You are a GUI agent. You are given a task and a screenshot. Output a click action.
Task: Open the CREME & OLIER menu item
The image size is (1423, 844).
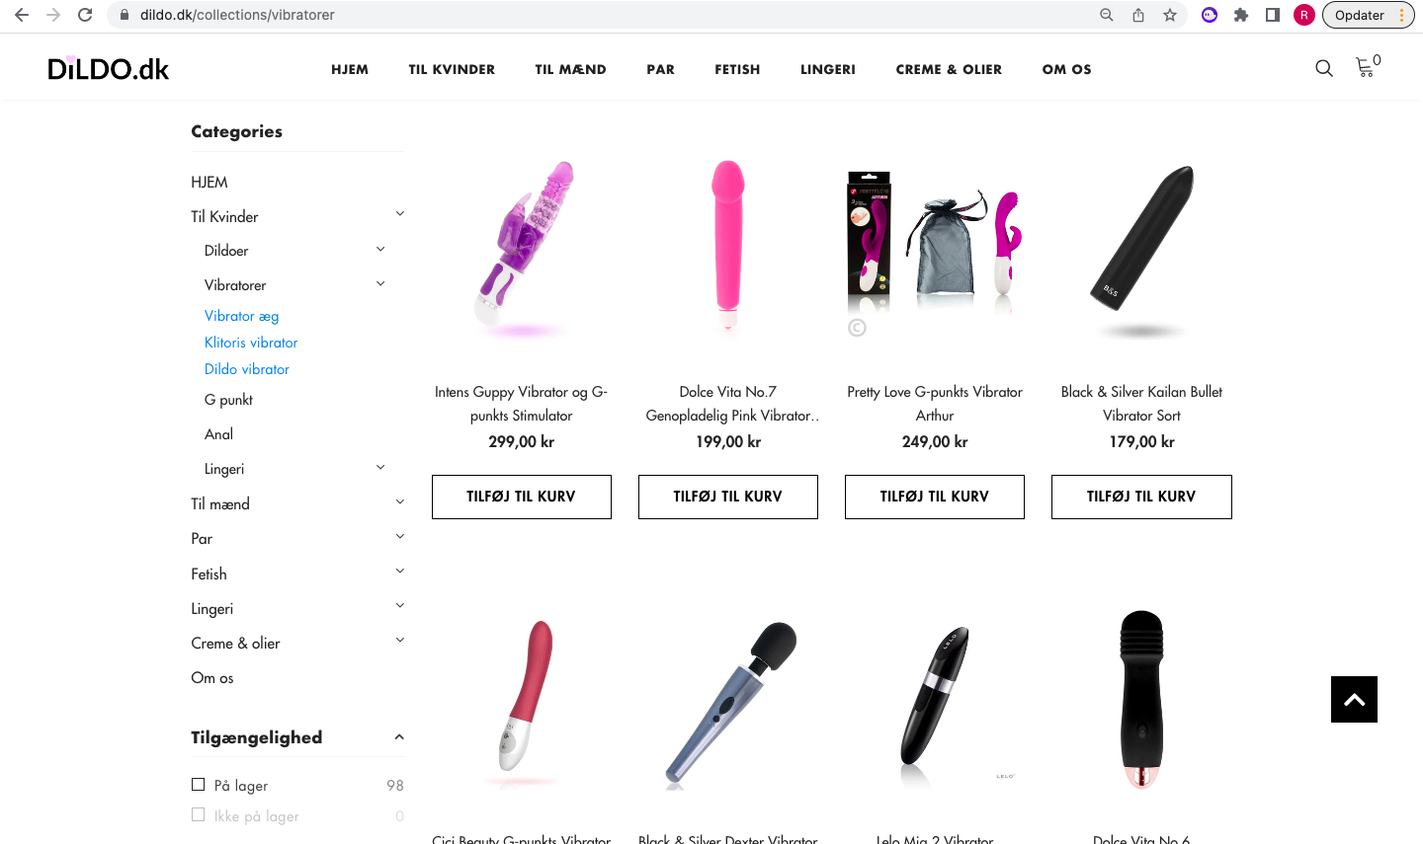tap(949, 69)
